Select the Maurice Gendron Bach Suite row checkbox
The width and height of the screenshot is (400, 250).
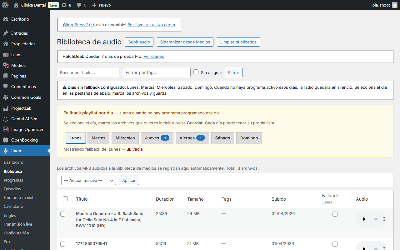pos(63,214)
